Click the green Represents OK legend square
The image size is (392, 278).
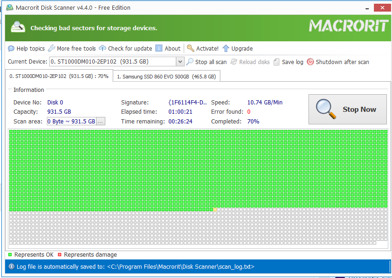point(10,255)
